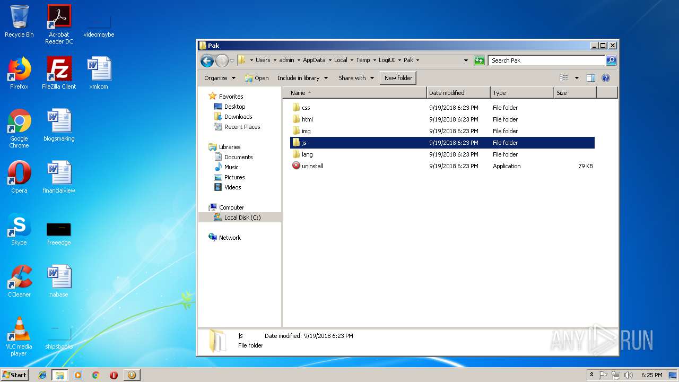Click the New folder button
Viewport: 679px width, 382px height.
(x=398, y=78)
